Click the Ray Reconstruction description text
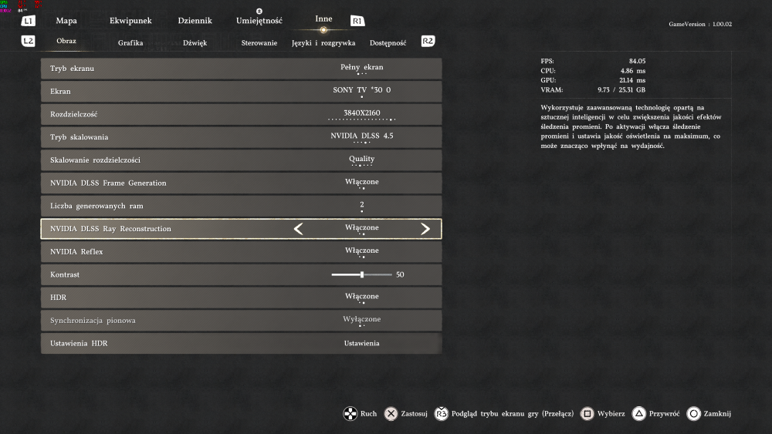 (631, 126)
